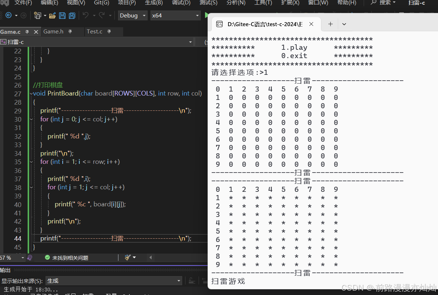The width and height of the screenshot is (438, 295).
Task: Open the 调试(D) menu
Action: 181,3
